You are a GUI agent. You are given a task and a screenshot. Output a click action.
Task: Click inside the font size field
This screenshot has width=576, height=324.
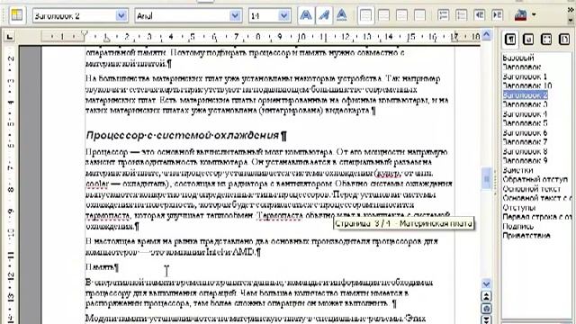coord(264,16)
